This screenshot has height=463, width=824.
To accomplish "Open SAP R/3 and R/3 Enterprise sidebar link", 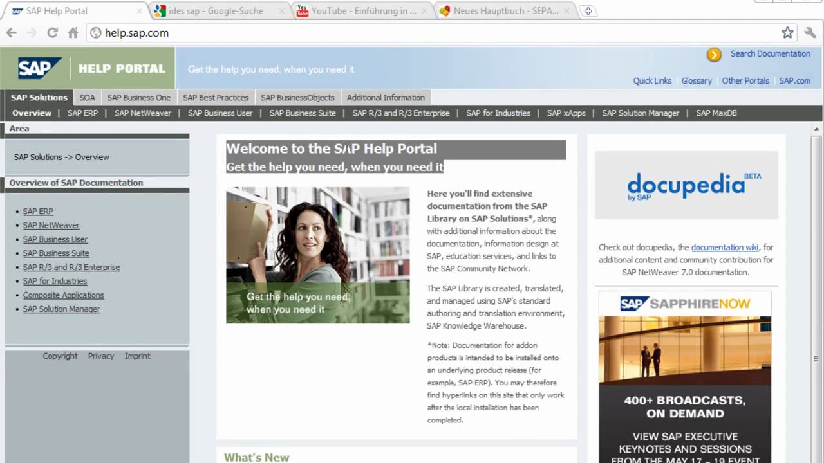I will [71, 268].
